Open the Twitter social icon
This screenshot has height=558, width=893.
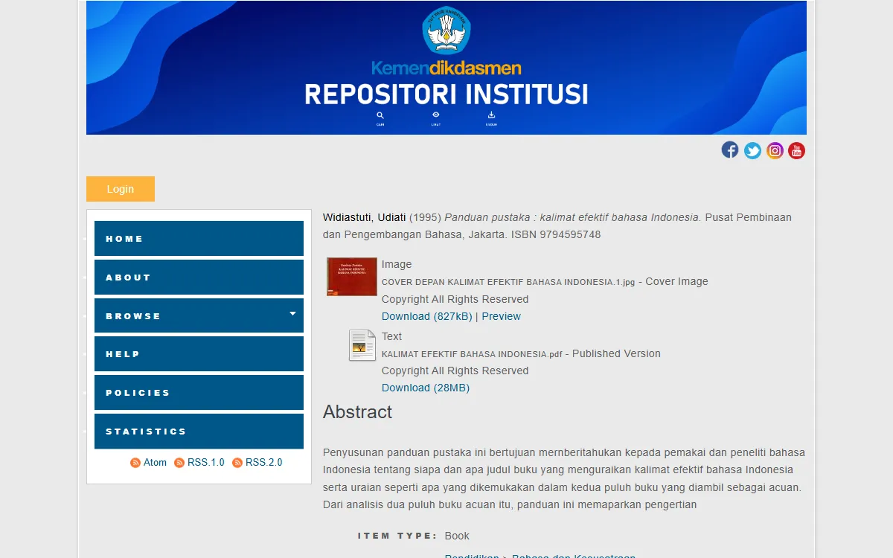(753, 151)
